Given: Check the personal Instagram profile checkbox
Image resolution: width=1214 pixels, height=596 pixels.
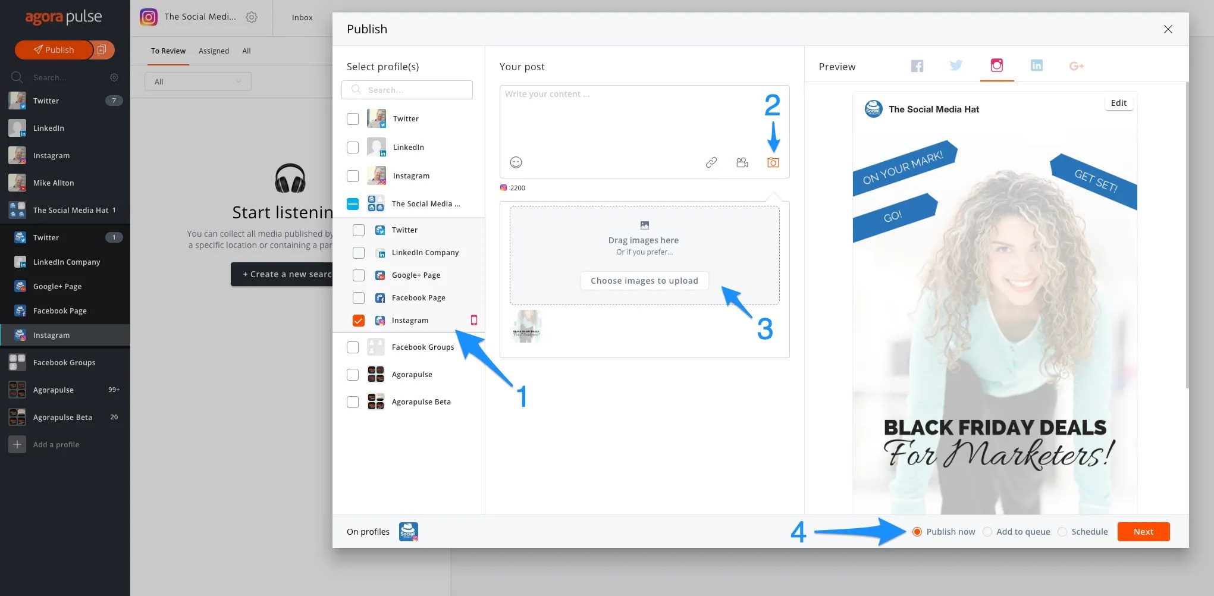Looking at the screenshot, I should pyautogui.click(x=353, y=176).
